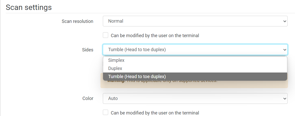Open the Scan resolution dropdown
This screenshot has height=116, width=295.
tap(195, 21)
